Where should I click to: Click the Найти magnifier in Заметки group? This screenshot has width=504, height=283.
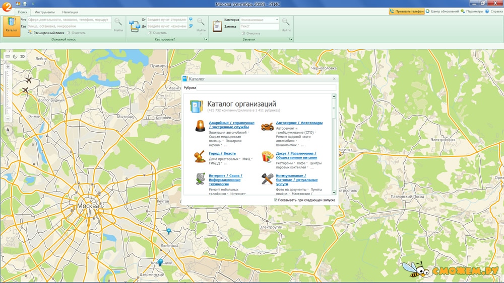click(286, 24)
